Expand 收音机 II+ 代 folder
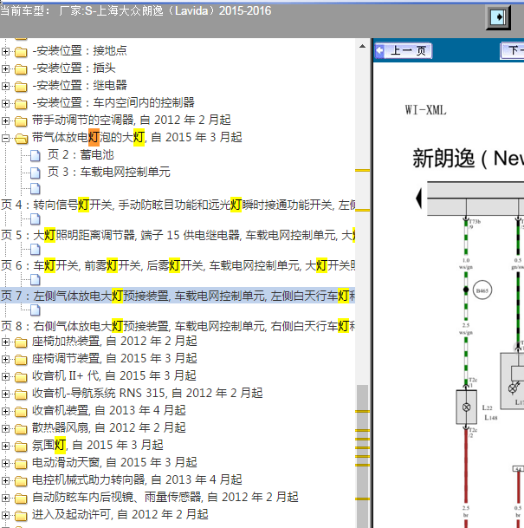This screenshot has width=524, height=528. click(x=5, y=376)
